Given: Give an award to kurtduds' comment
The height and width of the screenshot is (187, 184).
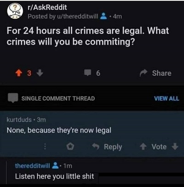Looking at the screenshot, I should coord(70,147).
